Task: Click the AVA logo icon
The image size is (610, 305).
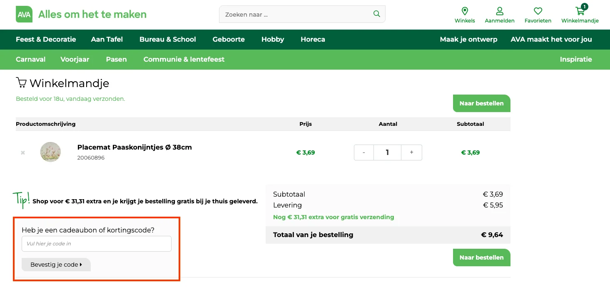Action: 24,14
